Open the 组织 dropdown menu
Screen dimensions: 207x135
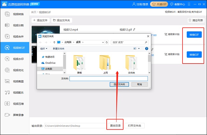[x=44, y=49]
